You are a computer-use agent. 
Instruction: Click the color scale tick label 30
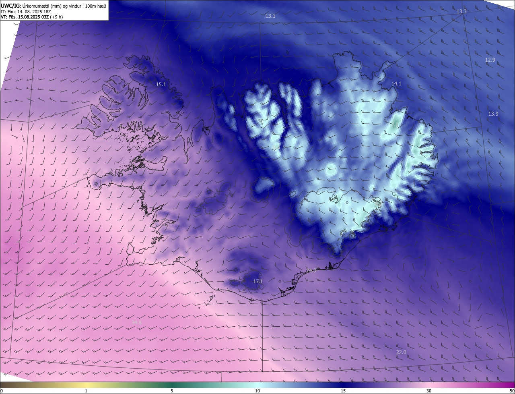429,391
